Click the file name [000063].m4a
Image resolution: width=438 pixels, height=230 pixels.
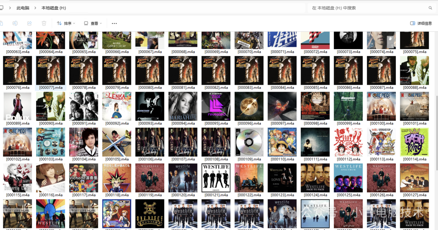pyautogui.click(x=17, y=52)
